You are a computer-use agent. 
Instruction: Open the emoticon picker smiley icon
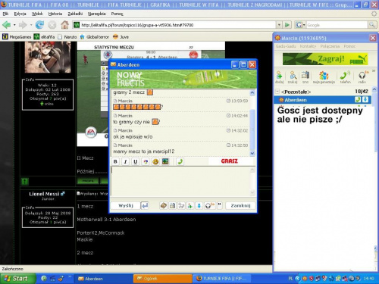click(x=155, y=161)
